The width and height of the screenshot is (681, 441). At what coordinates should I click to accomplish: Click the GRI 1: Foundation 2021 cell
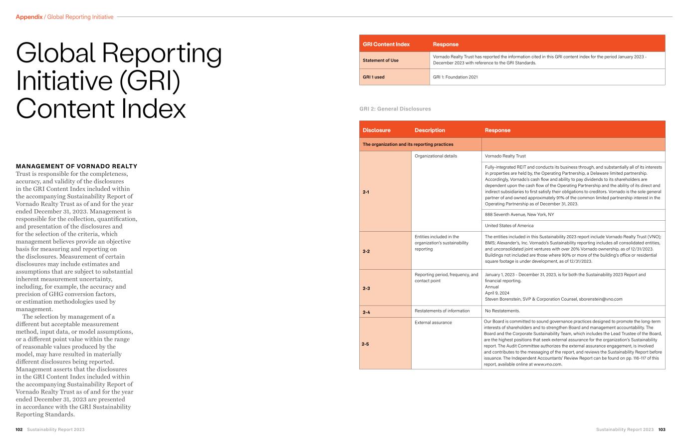pos(455,77)
